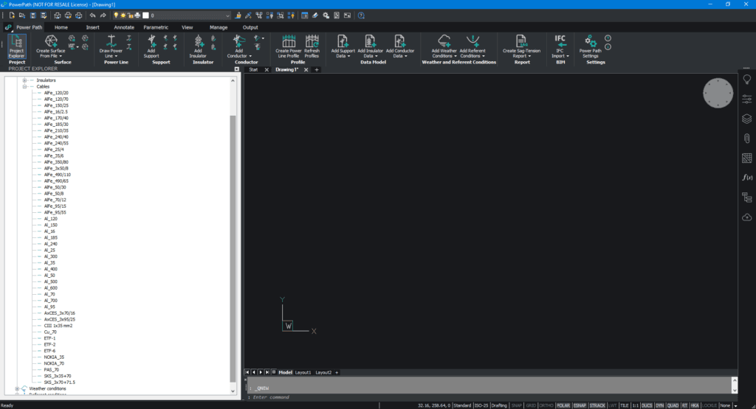Switch to the Home ribbon tab
The height and width of the screenshot is (409, 756).
click(x=61, y=27)
